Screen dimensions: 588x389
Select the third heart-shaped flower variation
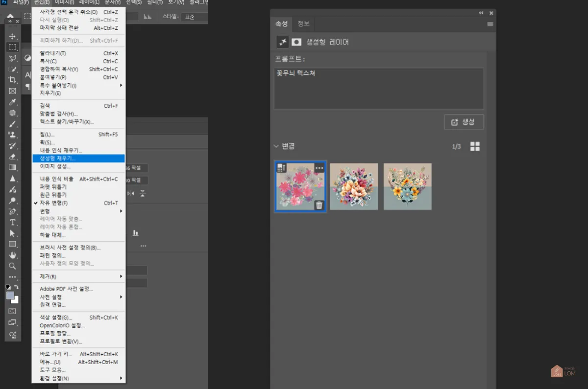point(408,186)
